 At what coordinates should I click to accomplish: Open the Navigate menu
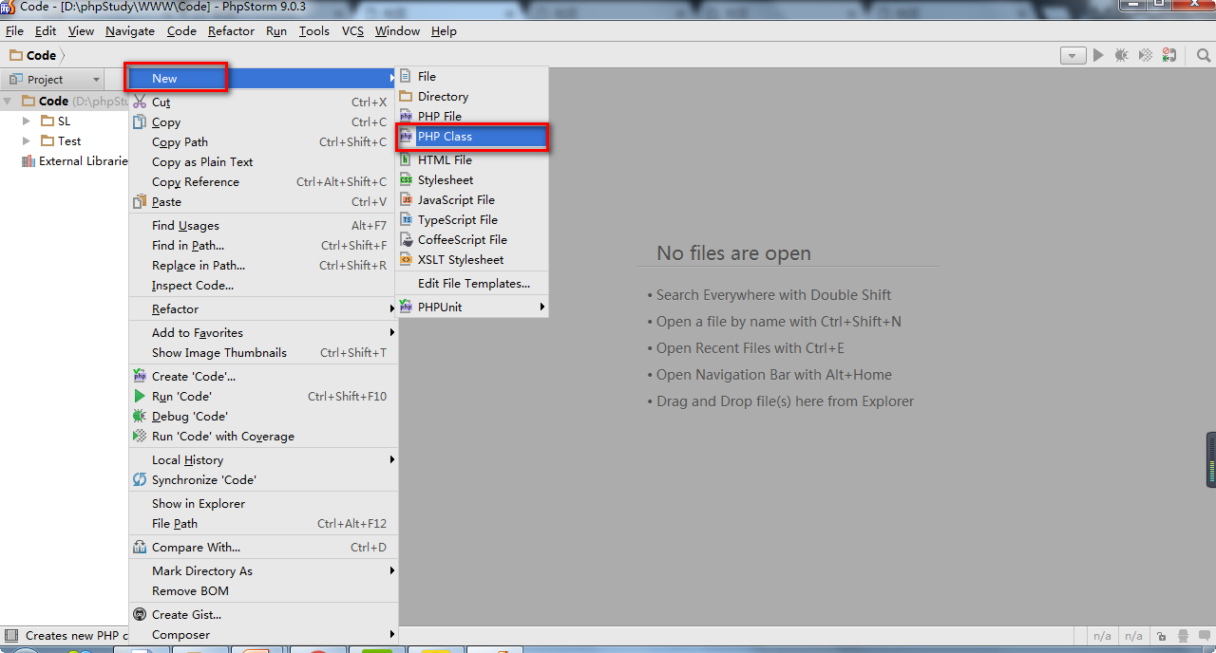tap(130, 30)
